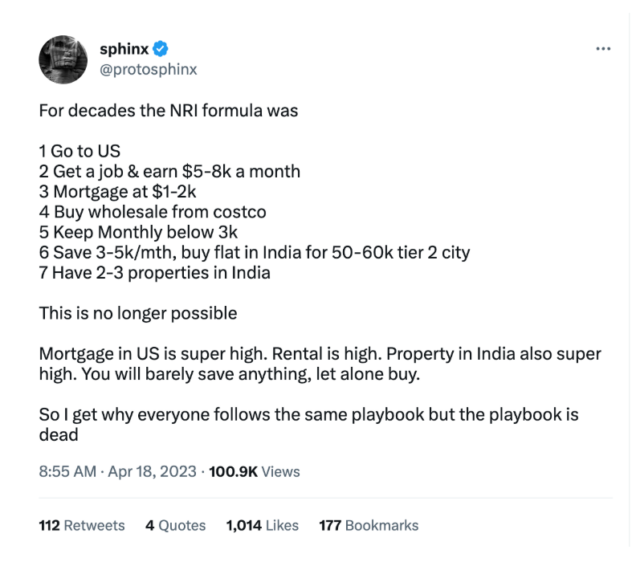Image resolution: width=632 pixels, height=566 pixels.
Task: Click the sentence "This is no longer possible"
Action: point(138,313)
